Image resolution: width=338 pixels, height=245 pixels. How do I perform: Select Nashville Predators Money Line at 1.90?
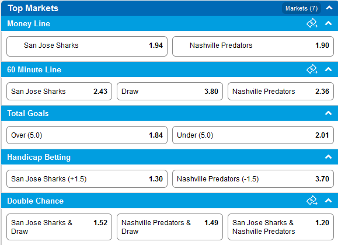click(x=253, y=46)
